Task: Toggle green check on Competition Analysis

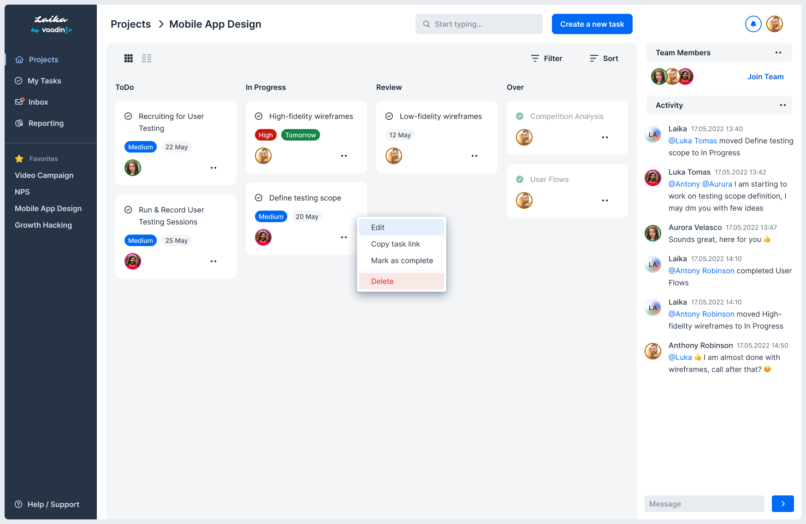Action: (x=520, y=116)
